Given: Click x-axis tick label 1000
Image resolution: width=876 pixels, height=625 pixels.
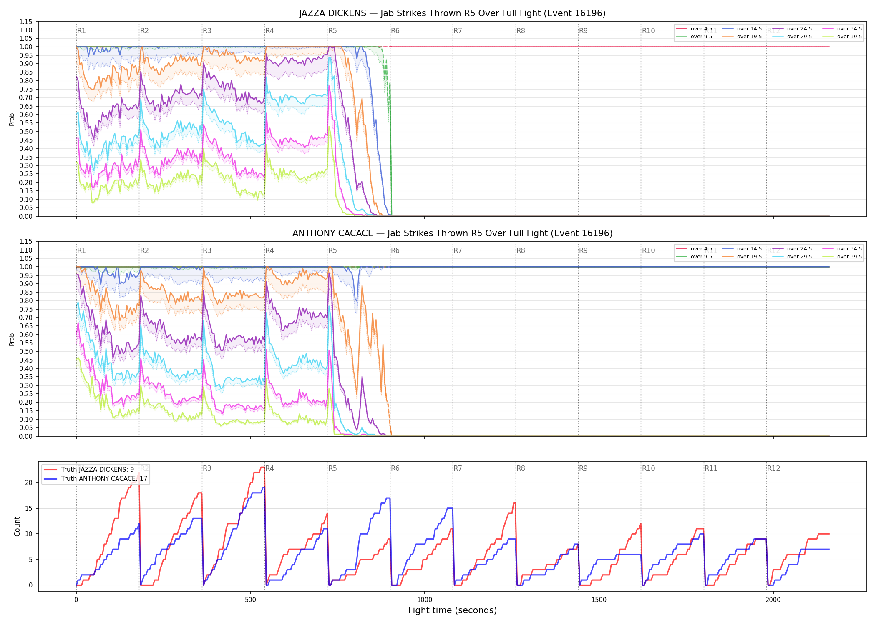Looking at the screenshot, I should coord(425,600).
